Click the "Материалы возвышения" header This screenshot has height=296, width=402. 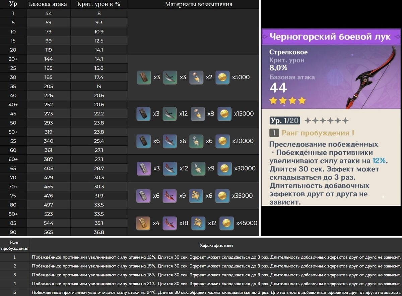[x=199, y=4]
